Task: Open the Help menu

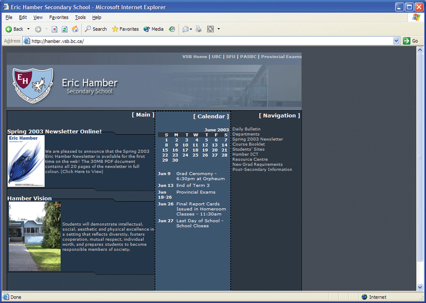Action: [x=97, y=17]
